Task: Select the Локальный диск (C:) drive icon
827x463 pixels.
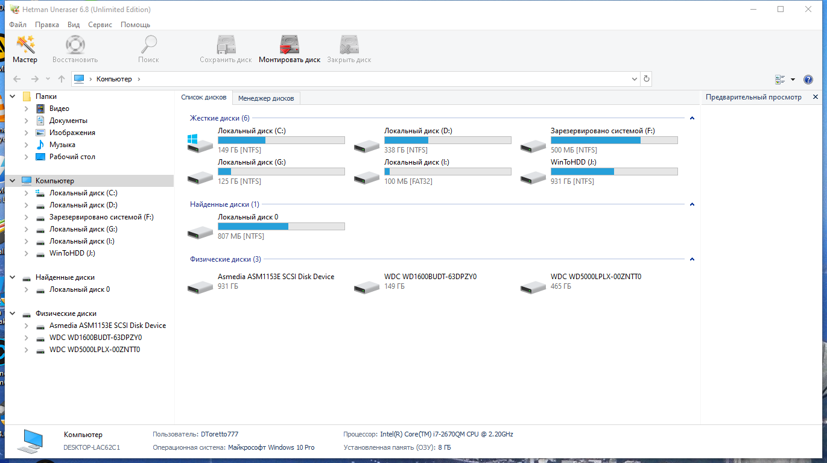Action: (200, 143)
